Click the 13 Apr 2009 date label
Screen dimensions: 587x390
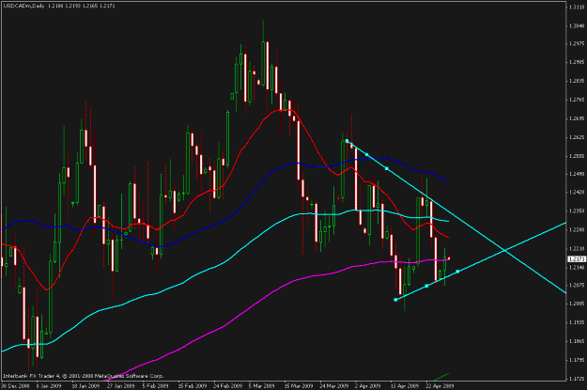point(404,385)
